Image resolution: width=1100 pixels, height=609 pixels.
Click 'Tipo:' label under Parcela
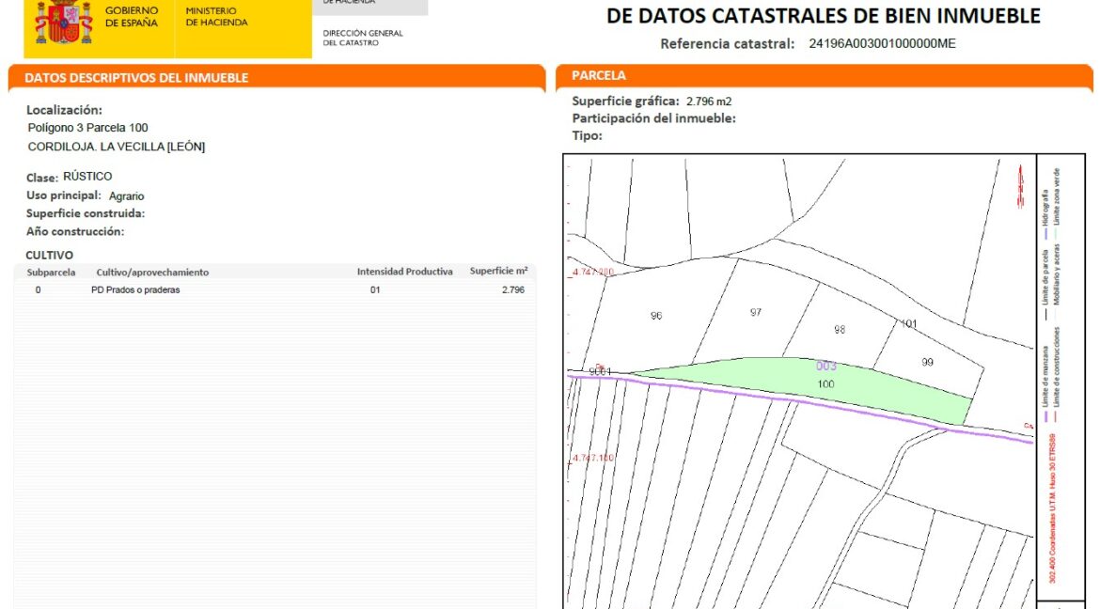[588, 135]
